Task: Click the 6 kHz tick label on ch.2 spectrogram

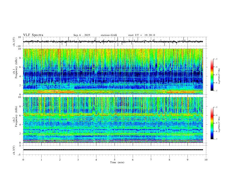Action: click(x=20, y=116)
